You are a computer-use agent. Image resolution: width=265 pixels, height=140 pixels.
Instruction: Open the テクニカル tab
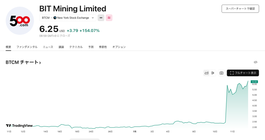[x=76, y=47]
